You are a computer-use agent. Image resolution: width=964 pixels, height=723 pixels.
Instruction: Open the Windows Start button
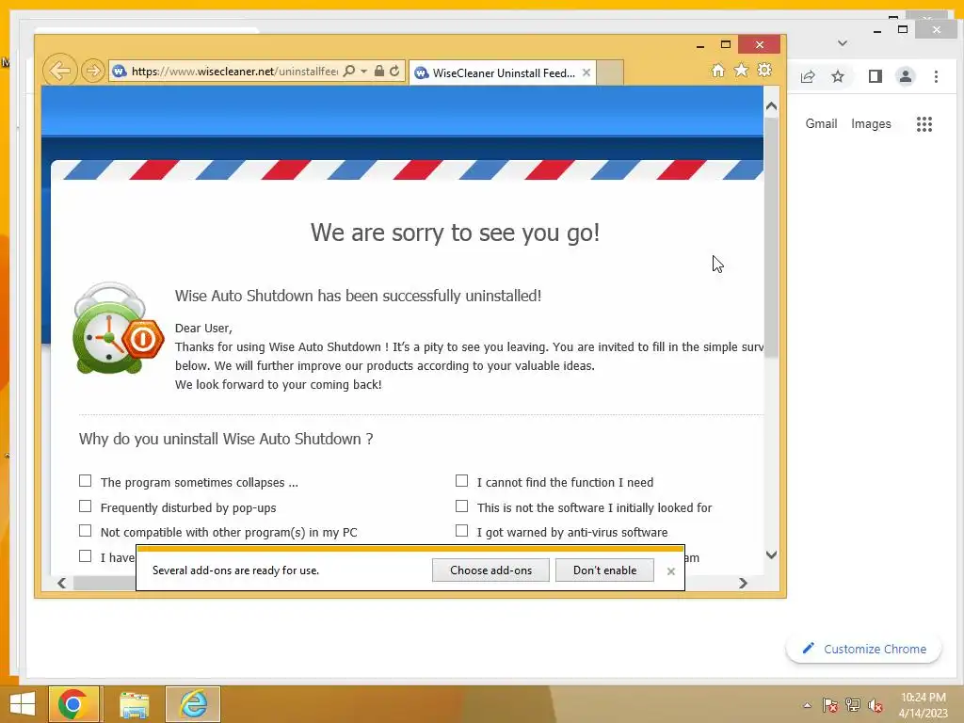point(23,704)
